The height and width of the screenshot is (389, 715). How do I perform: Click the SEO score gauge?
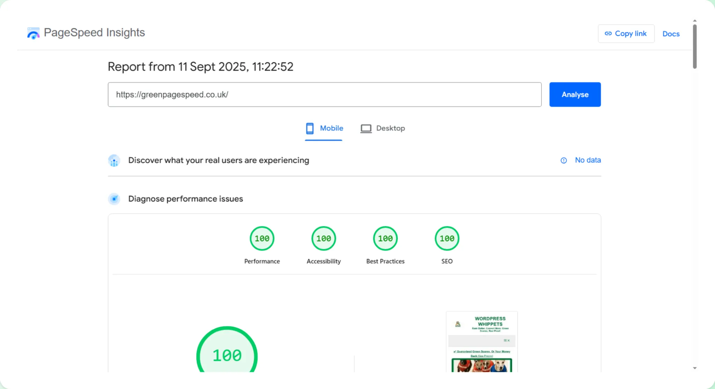(x=447, y=238)
